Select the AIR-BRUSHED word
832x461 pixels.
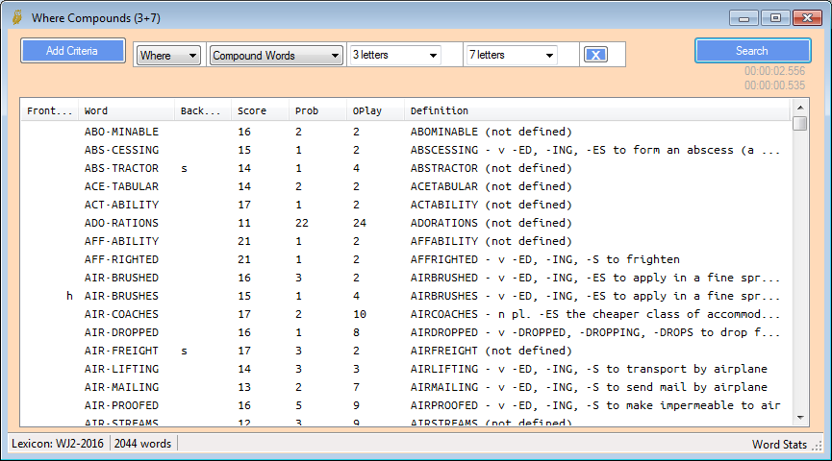coord(121,278)
